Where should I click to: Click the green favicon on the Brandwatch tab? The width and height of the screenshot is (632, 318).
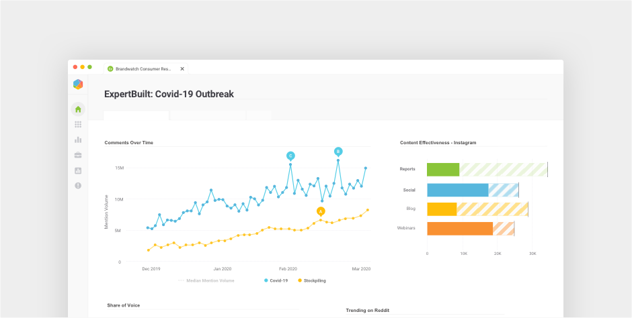pos(110,68)
